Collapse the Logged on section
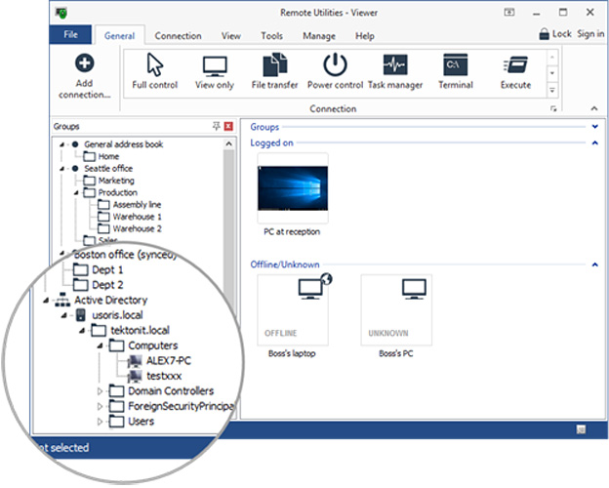The width and height of the screenshot is (609, 488). click(594, 142)
